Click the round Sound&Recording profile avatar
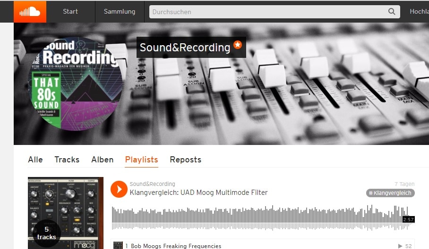429x249 pixels. (x=76, y=84)
